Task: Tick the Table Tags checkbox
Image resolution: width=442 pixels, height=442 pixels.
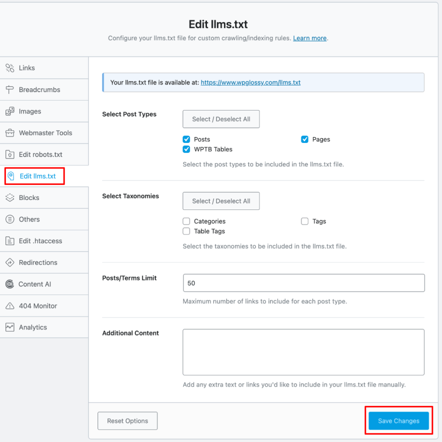Action: [186, 231]
